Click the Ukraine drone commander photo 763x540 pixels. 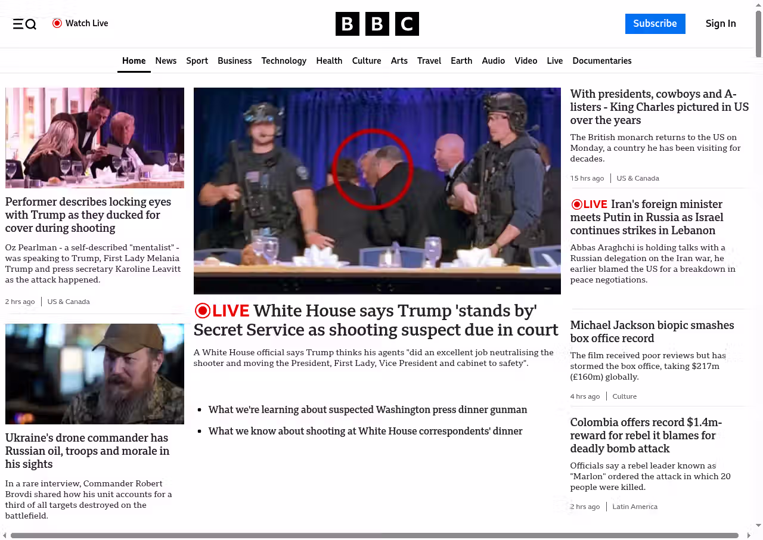(x=95, y=374)
